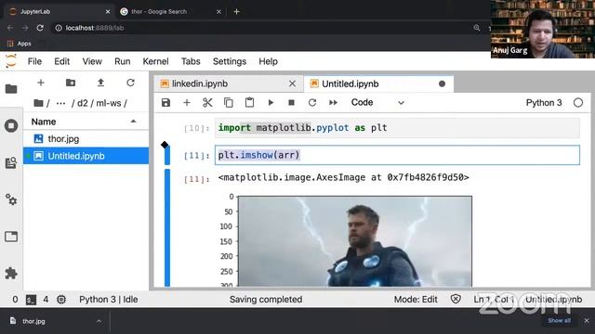The image size is (595, 334).
Task: Collapse the cell 11 output via blue bar
Action: coord(167,227)
